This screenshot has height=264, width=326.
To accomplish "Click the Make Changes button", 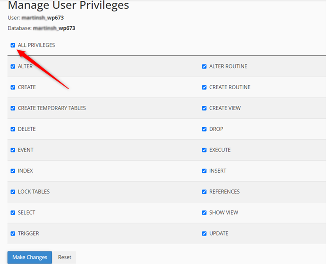I will click(x=29, y=257).
